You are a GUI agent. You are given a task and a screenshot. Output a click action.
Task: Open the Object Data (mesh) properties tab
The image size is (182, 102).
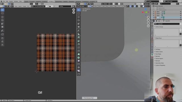click(152, 55)
